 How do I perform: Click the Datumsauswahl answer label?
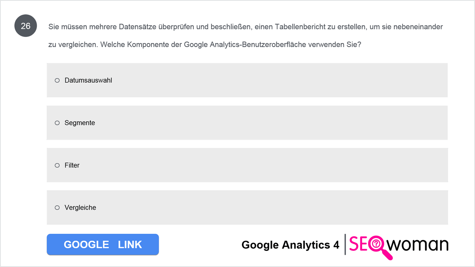pyautogui.click(x=88, y=80)
